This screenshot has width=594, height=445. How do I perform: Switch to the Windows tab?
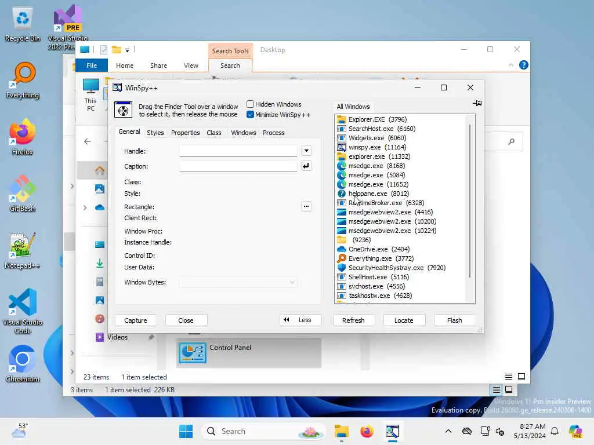pos(244,133)
